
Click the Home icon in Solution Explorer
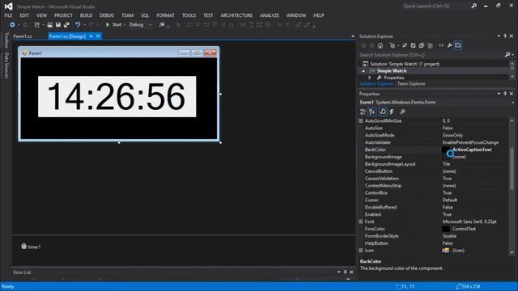[380, 45]
